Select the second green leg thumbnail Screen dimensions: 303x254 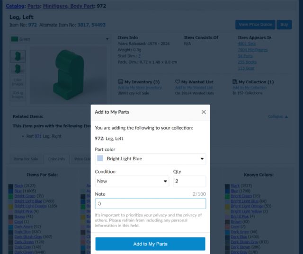18,69
